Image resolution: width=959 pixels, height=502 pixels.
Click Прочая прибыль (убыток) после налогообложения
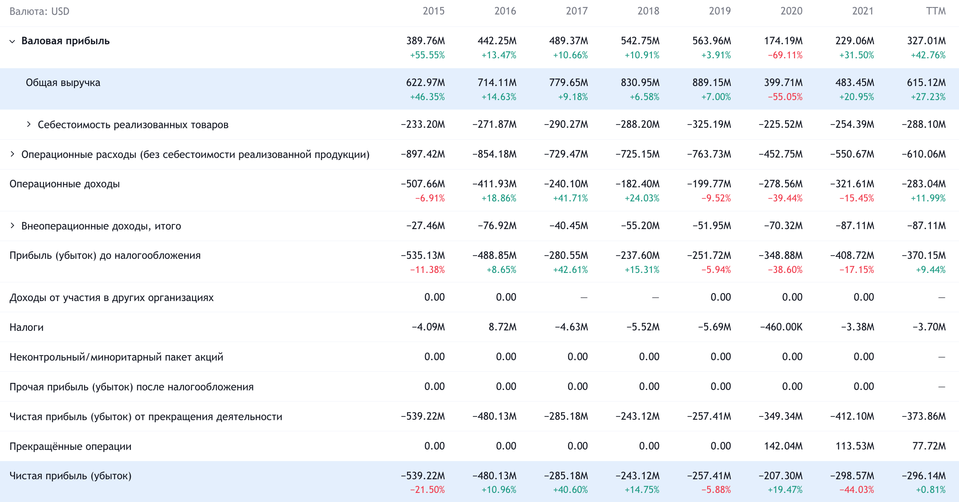point(132,387)
